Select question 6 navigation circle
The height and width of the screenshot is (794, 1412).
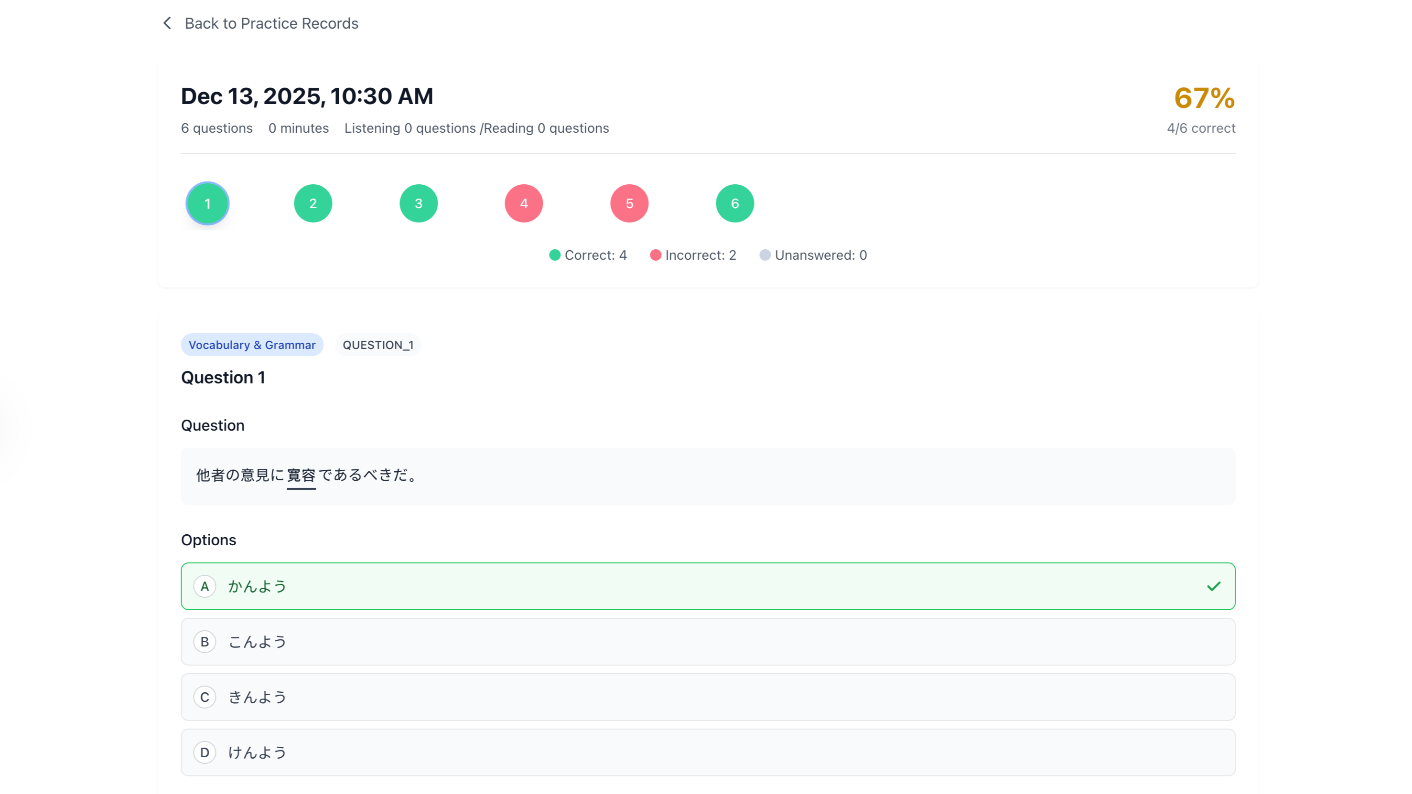tap(734, 203)
